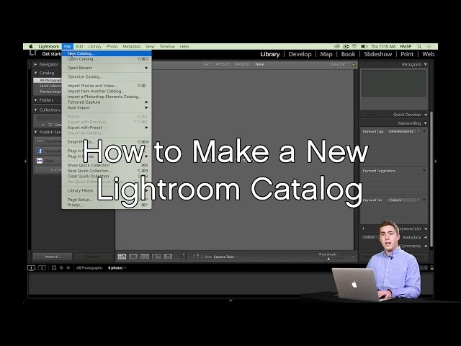This screenshot has height=346, width=461.
Task: Collapse the left panel with edge arrow
Action: tap(25, 161)
